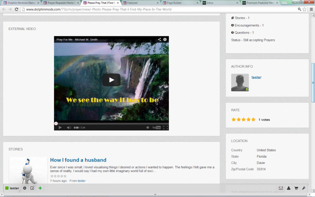Close the Inbox browser tab
315x197 pixels.
tap(237, 3)
